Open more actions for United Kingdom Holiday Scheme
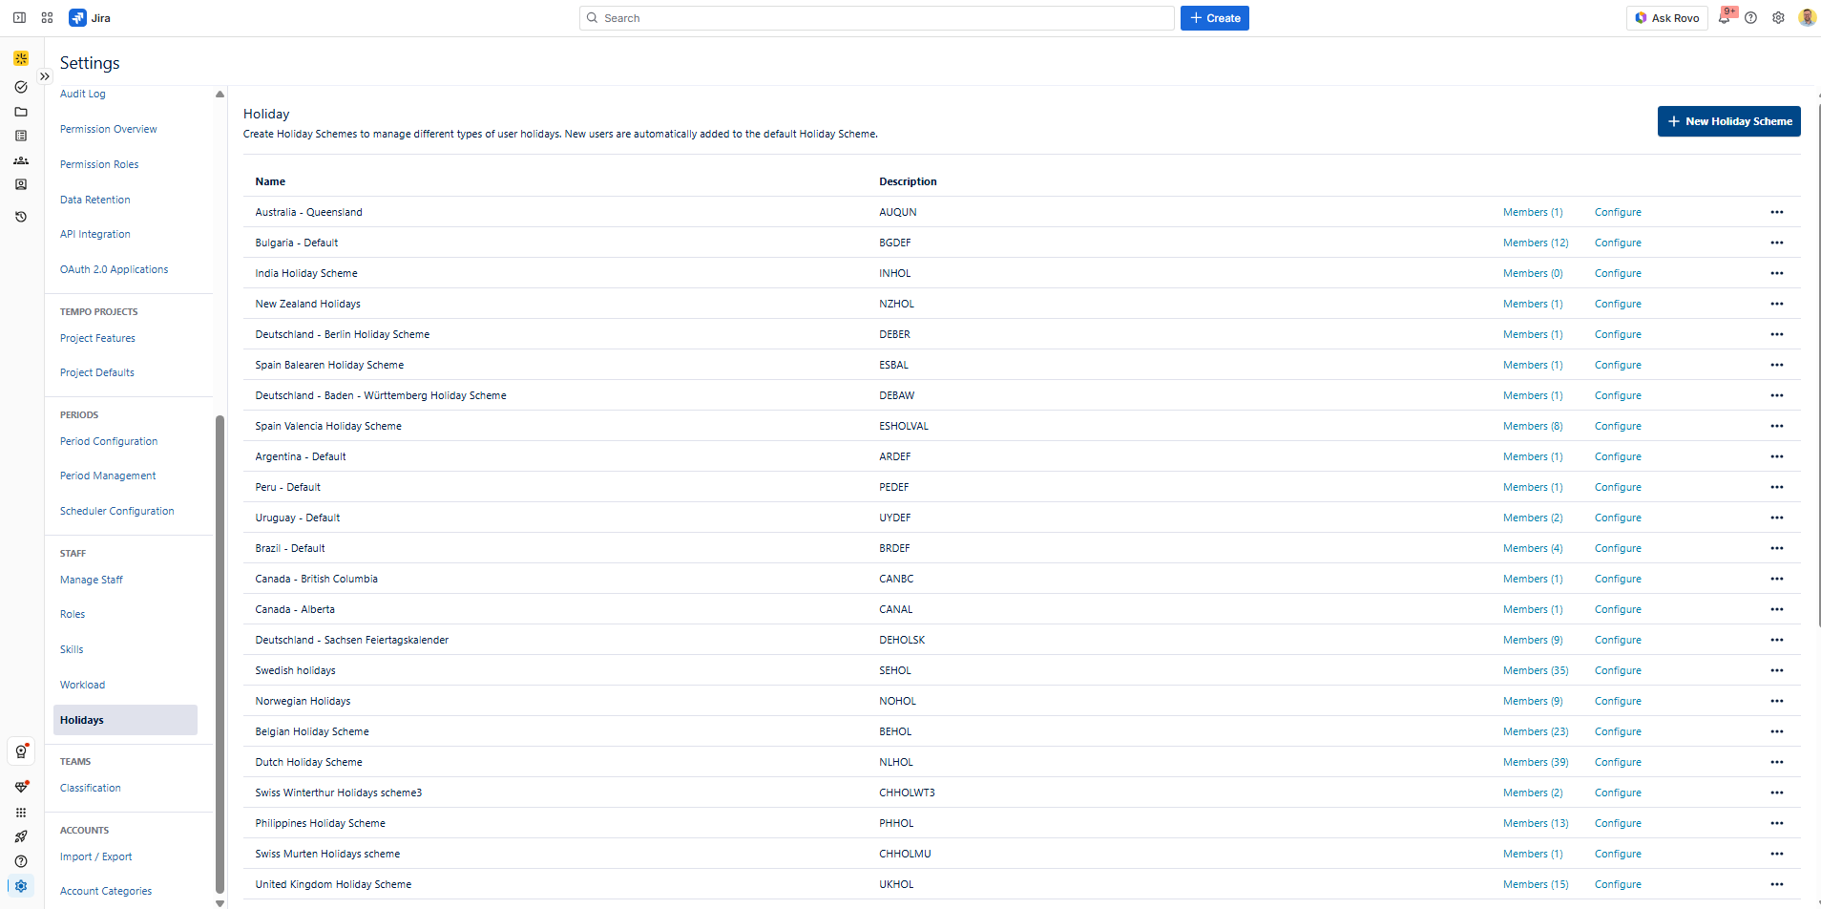 (x=1776, y=884)
